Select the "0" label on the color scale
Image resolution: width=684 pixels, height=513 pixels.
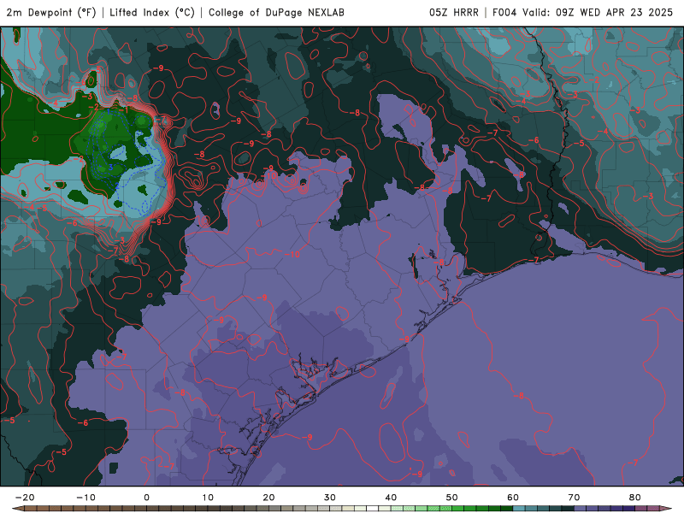(146, 498)
